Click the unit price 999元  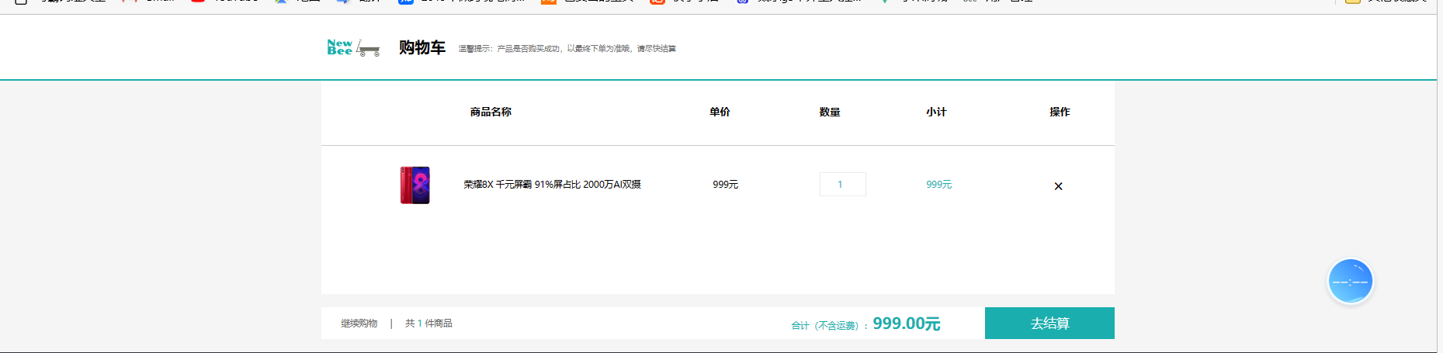(x=725, y=185)
